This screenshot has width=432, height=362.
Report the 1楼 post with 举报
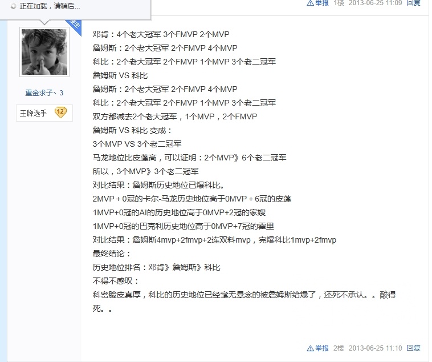click(x=322, y=3)
